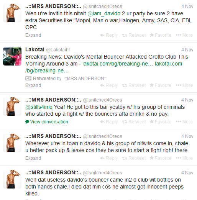Click the retweeted-by icon under Lakotai tweet
This screenshot has width=197, height=200.
(28, 78)
